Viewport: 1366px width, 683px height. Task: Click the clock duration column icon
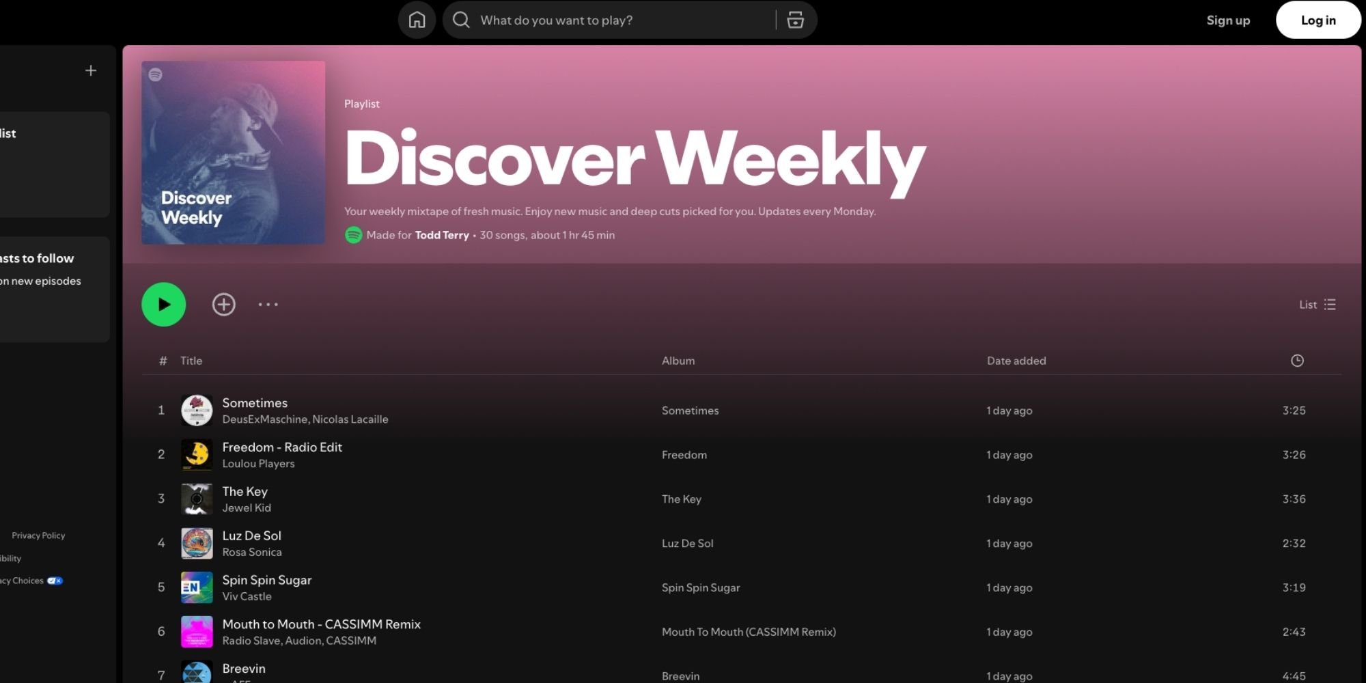pyautogui.click(x=1297, y=361)
